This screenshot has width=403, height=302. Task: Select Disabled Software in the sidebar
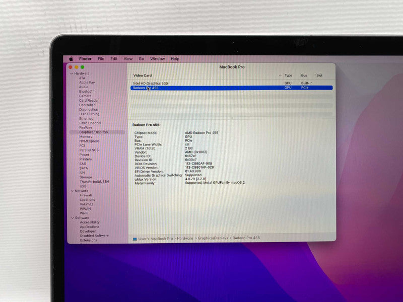coord(94,236)
